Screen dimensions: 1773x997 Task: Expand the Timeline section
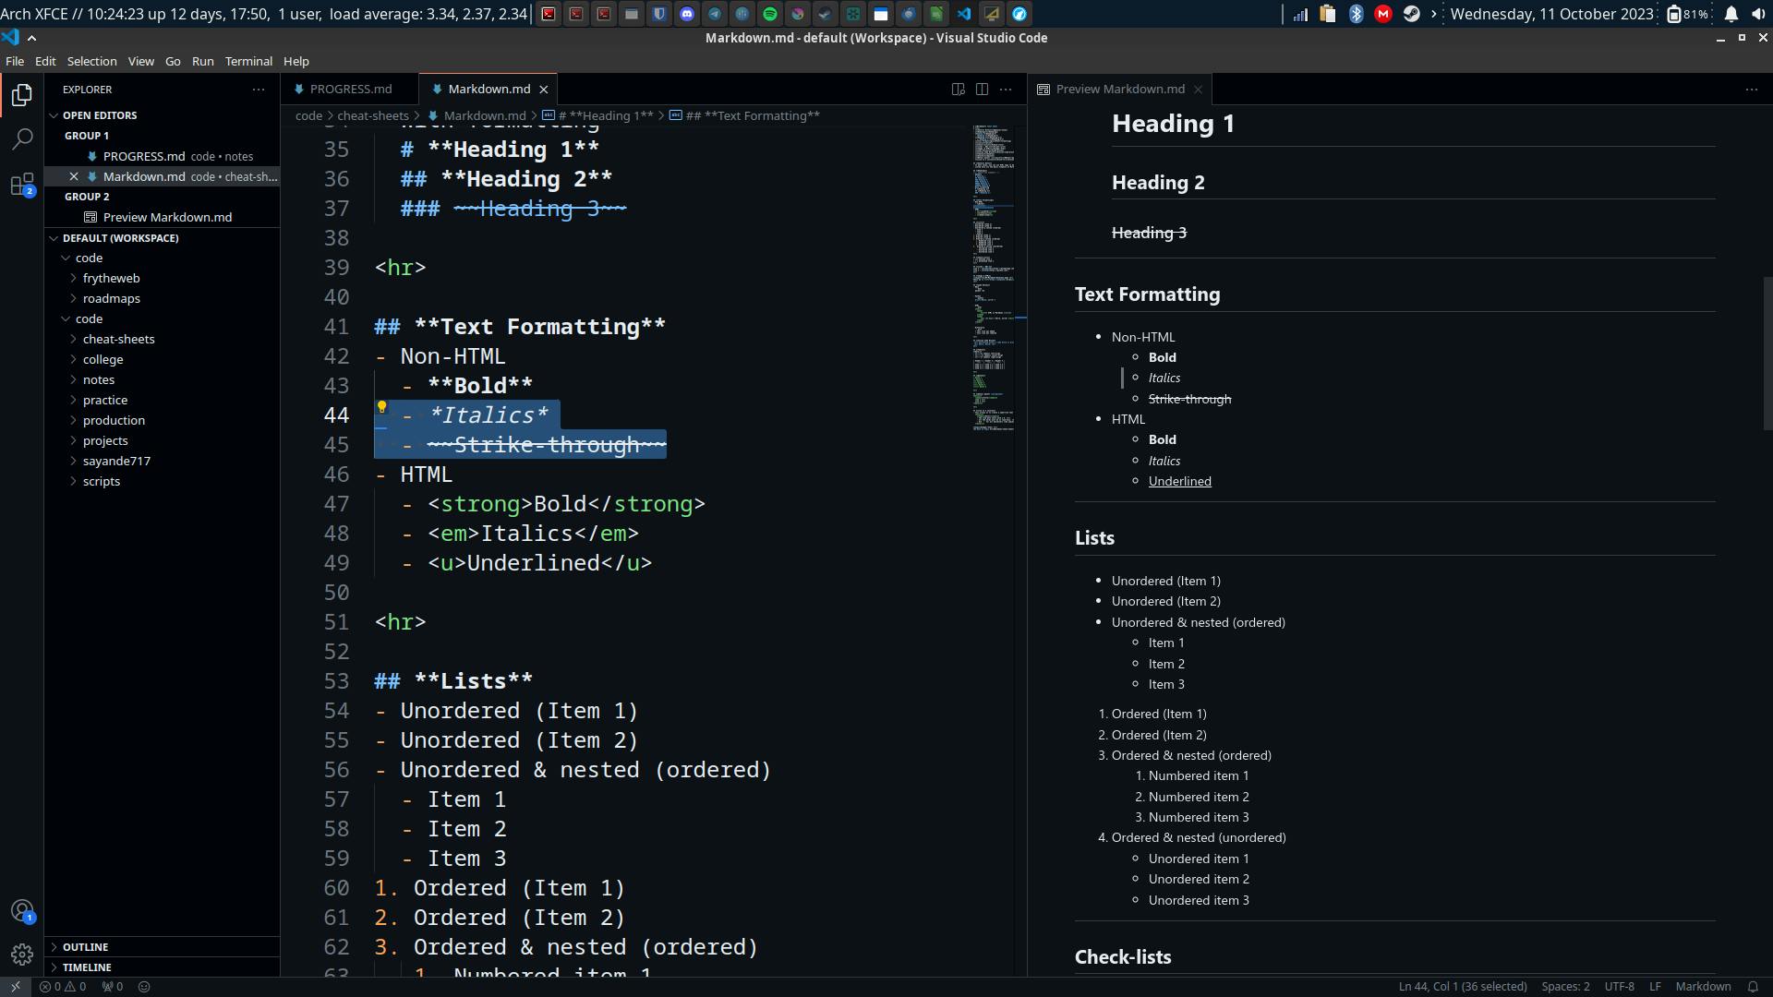tap(162, 967)
